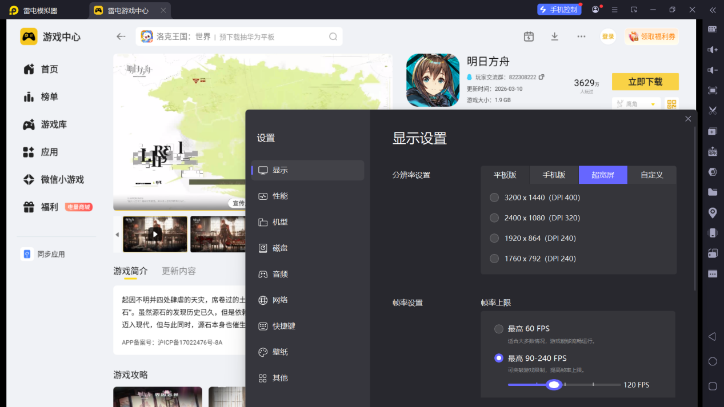Tap the Android home circle button
This screenshot has height=407, width=724.
point(712,361)
